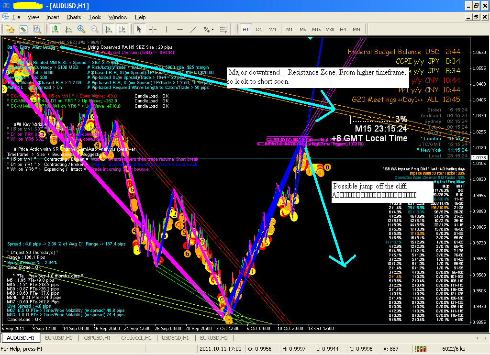Open the Profiles folder icon
Screen dimensions: 490x355
click(x=10, y=29)
